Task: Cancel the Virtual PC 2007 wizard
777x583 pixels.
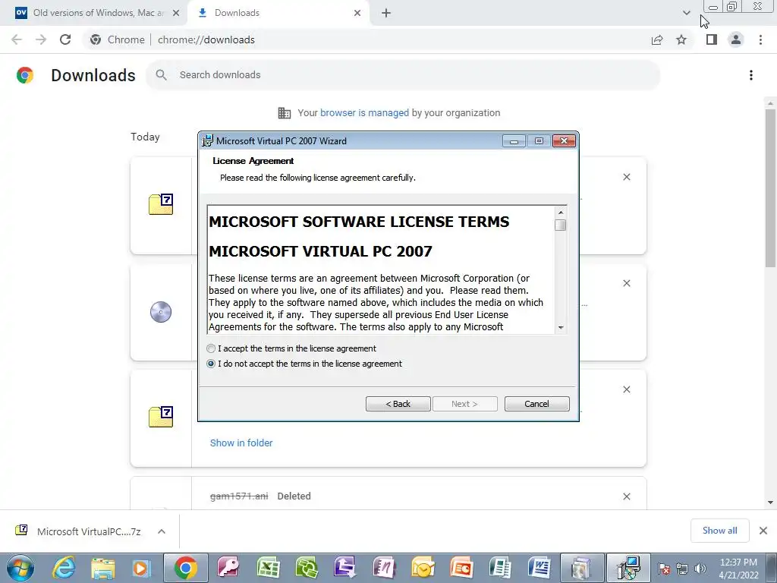Action: (x=536, y=404)
